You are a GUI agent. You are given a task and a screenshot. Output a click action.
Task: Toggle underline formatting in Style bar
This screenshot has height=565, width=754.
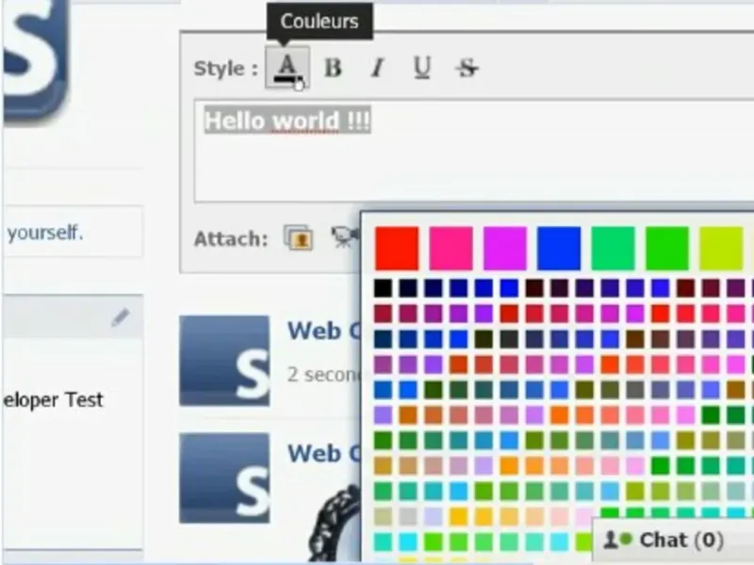point(421,68)
